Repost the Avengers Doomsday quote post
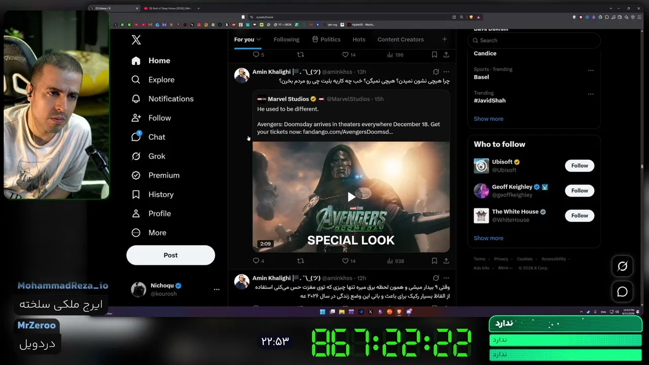 pyautogui.click(x=301, y=261)
